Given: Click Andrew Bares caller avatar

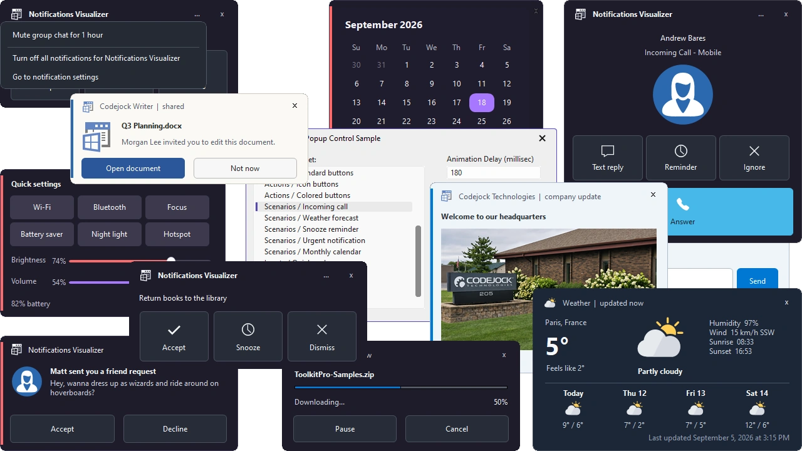Looking at the screenshot, I should click(x=682, y=94).
